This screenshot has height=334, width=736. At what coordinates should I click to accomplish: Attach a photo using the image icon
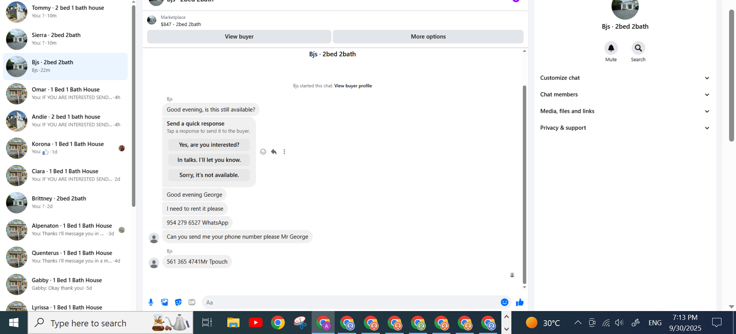164,302
